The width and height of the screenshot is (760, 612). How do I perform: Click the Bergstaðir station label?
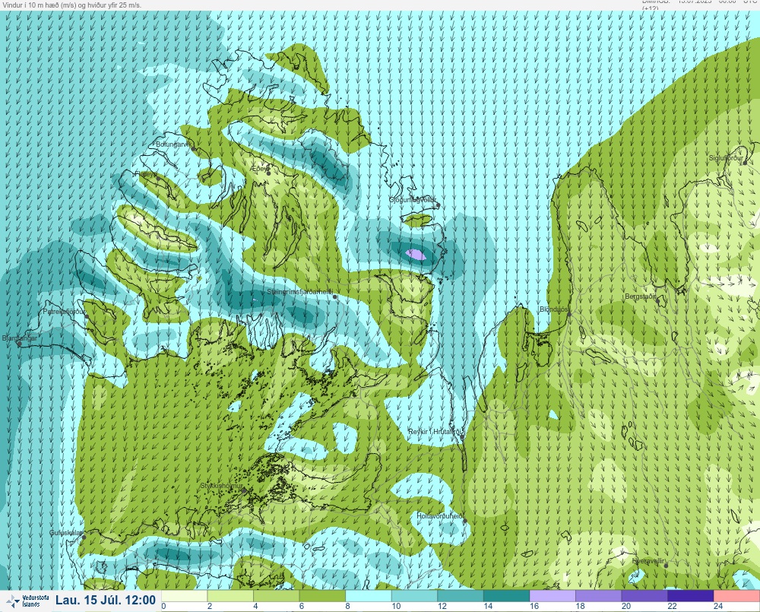(641, 296)
